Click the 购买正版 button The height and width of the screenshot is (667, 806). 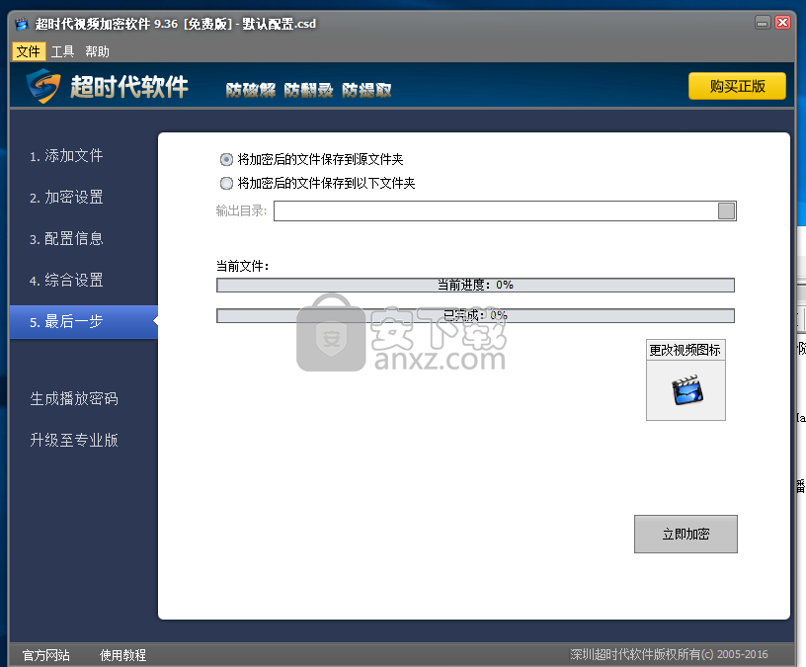point(737,86)
